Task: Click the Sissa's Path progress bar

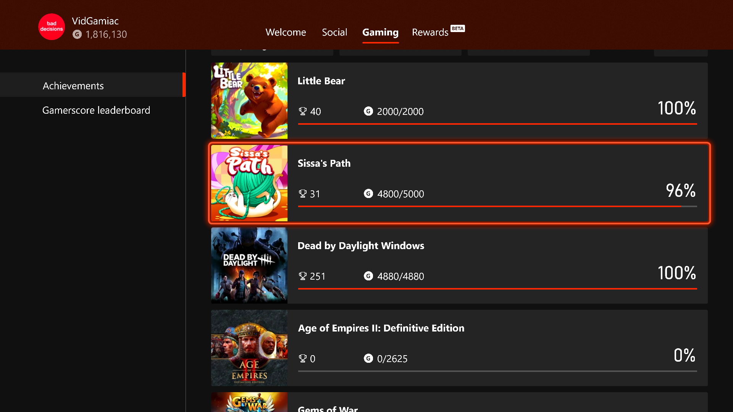Action: coord(497,206)
